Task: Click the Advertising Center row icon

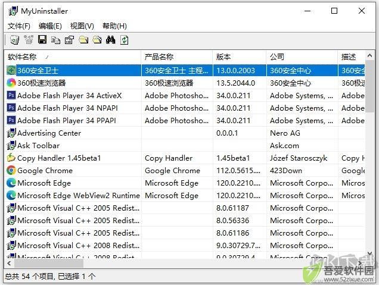Action: (x=11, y=133)
